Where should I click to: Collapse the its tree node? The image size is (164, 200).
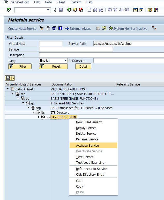(33, 112)
